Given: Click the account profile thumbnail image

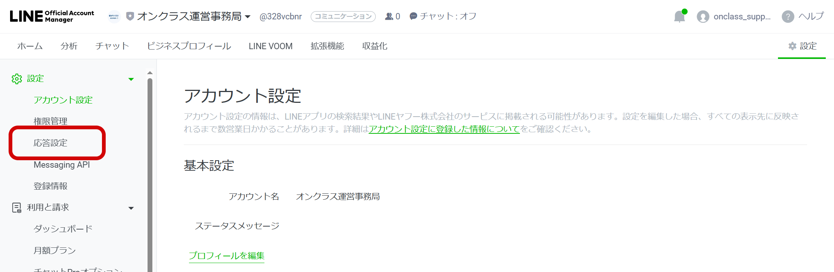Looking at the screenshot, I should pyautogui.click(x=114, y=17).
